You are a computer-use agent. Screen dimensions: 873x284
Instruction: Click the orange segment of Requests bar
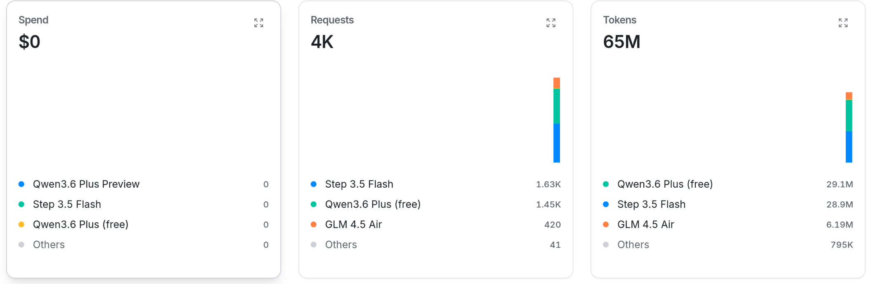556,83
